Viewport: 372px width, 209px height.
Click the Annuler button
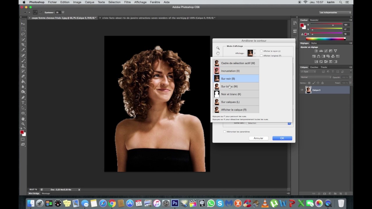[258, 138]
